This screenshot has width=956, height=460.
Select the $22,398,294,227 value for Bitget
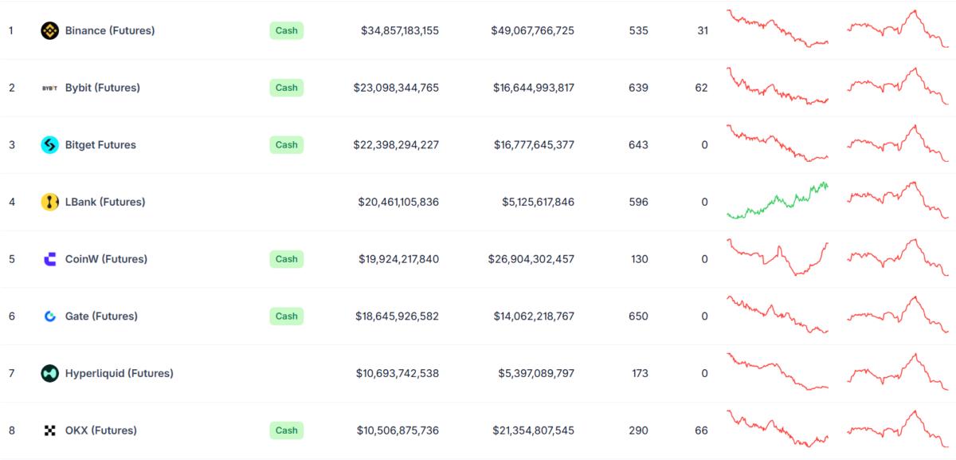point(396,145)
